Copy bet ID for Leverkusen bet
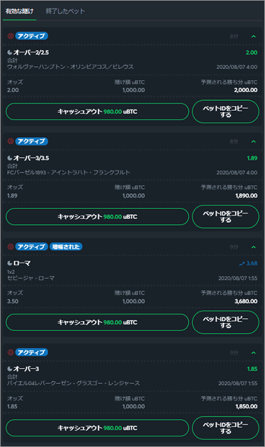The image size is (265, 447). 225,428
